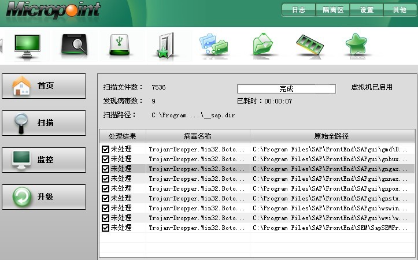Click the door with star scan icon

point(166,45)
